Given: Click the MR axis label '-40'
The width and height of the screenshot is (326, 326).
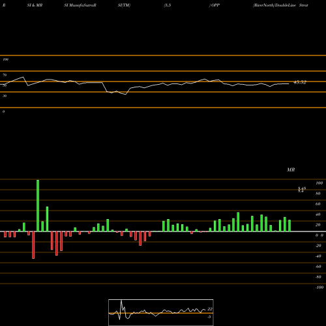Looking at the screenshot, I should click(318, 256).
